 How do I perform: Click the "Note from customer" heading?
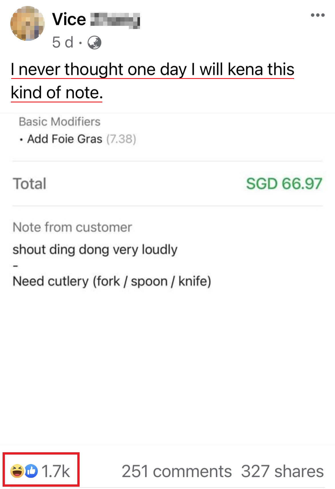[x=72, y=227]
